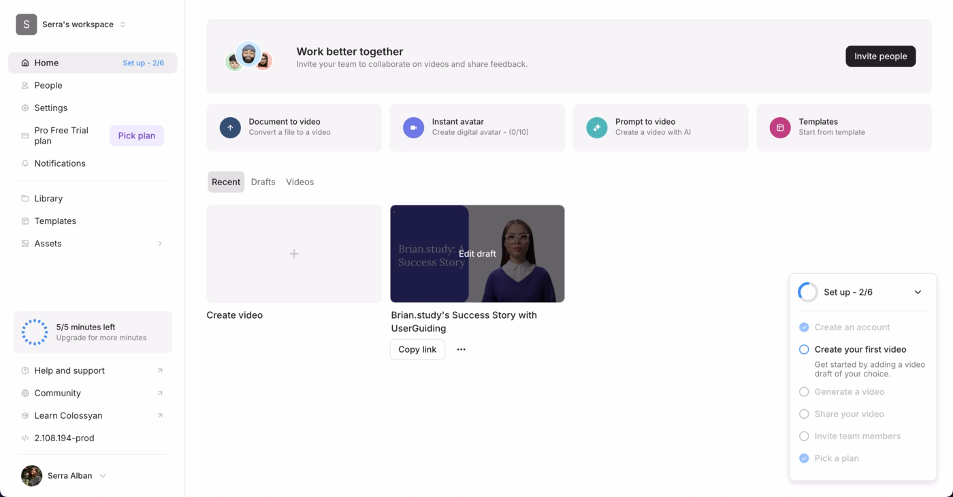953x497 pixels.
Task: Switch to the Drafts tab
Action: pos(263,182)
